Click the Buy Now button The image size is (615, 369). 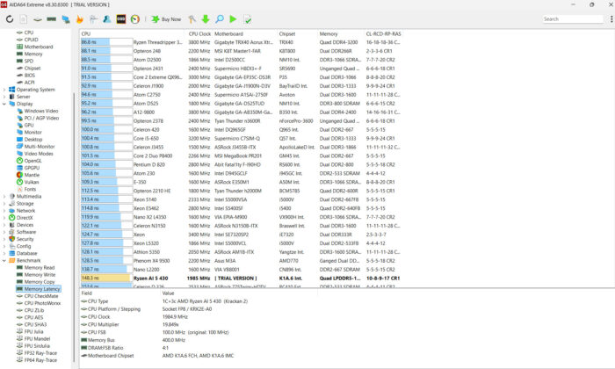(x=166, y=19)
